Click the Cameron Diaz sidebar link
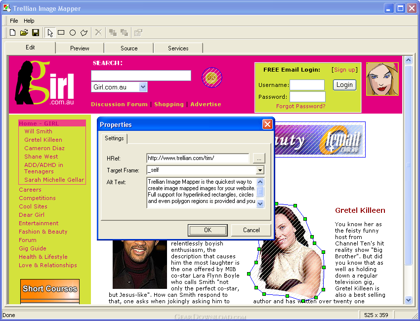This screenshot has width=420, height=321. point(44,148)
